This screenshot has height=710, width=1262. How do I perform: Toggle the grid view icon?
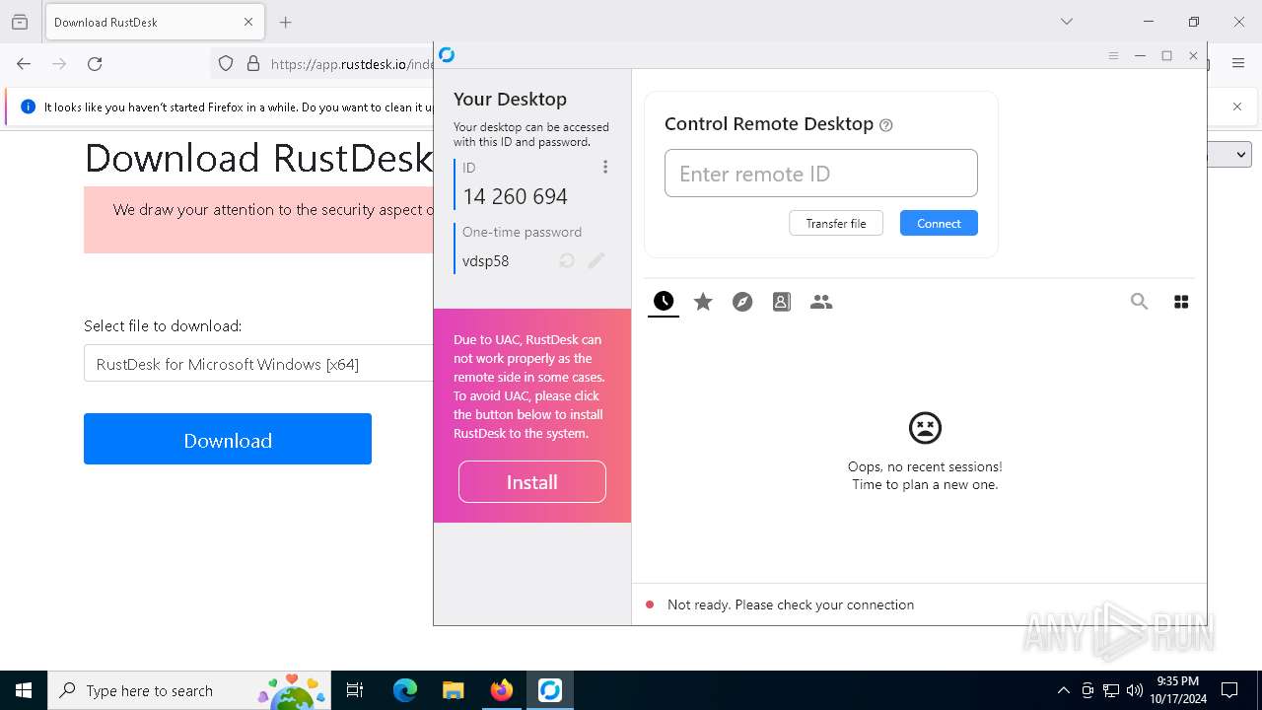(1181, 302)
